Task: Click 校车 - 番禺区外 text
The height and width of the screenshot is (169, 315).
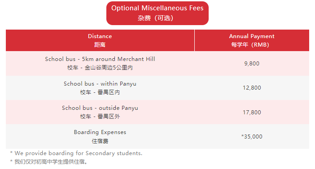Action: (x=100, y=117)
